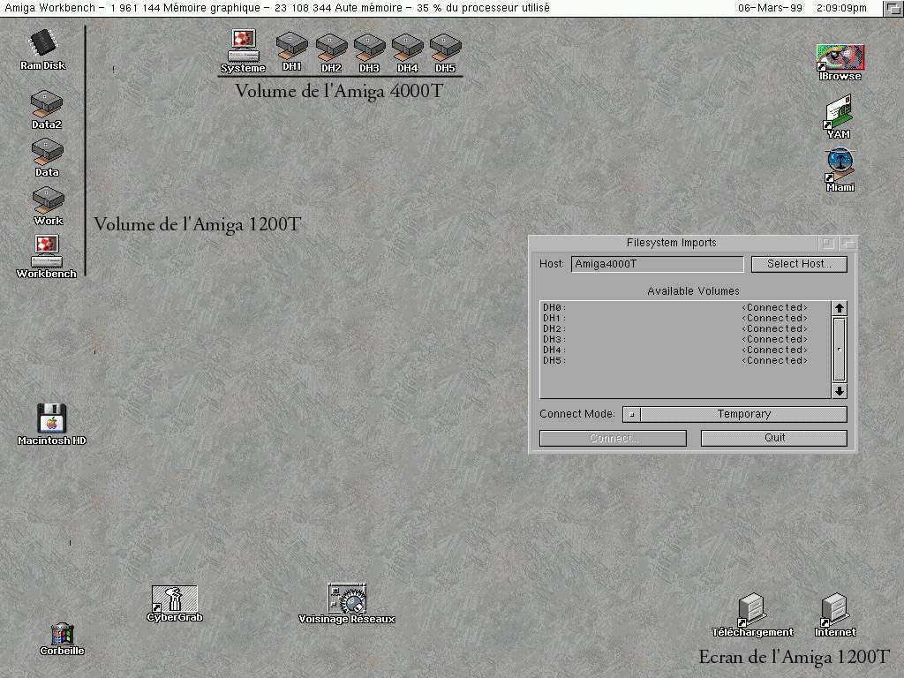The image size is (904, 678).
Task: Click the Filesystem Imports zoom gadget
Action: (x=828, y=244)
